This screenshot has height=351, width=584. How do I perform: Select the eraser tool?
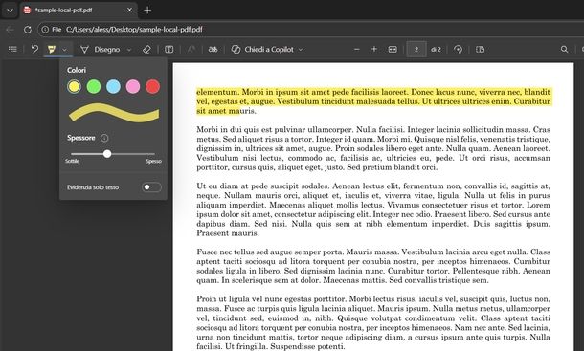pos(146,49)
